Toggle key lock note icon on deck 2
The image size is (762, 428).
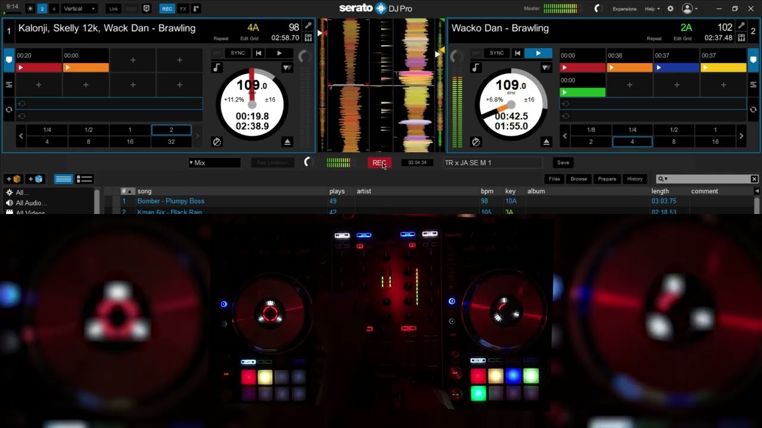coord(476,68)
